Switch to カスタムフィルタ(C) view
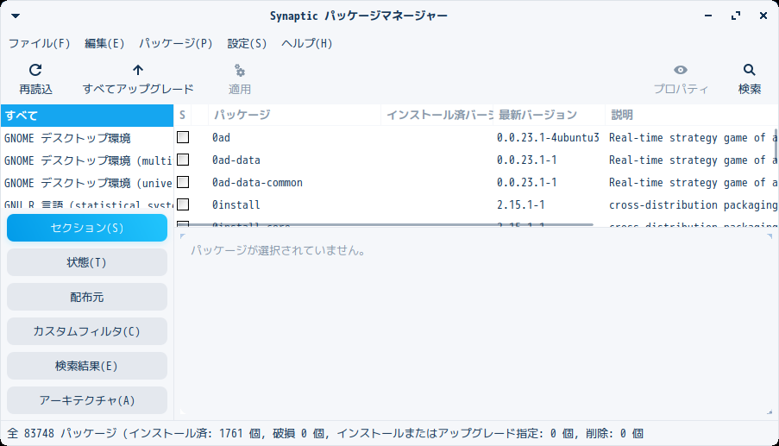This screenshot has height=446, width=779. 87,331
